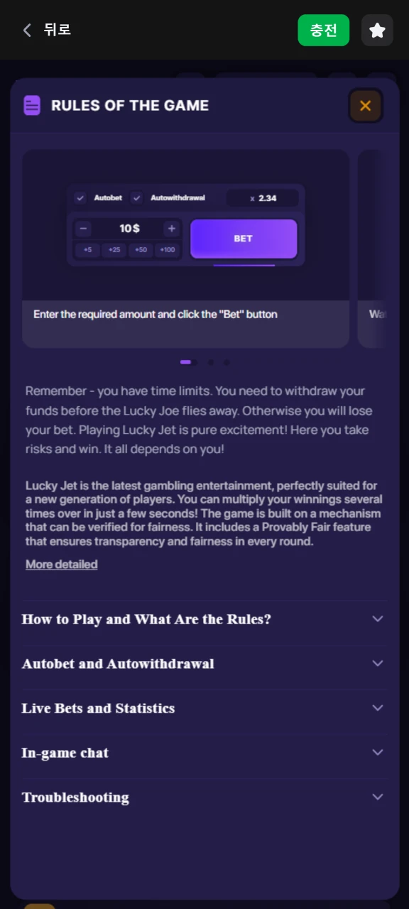Screen dimensions: 409x909
Task: Expand the Troubleshooting section
Action: pos(204,797)
